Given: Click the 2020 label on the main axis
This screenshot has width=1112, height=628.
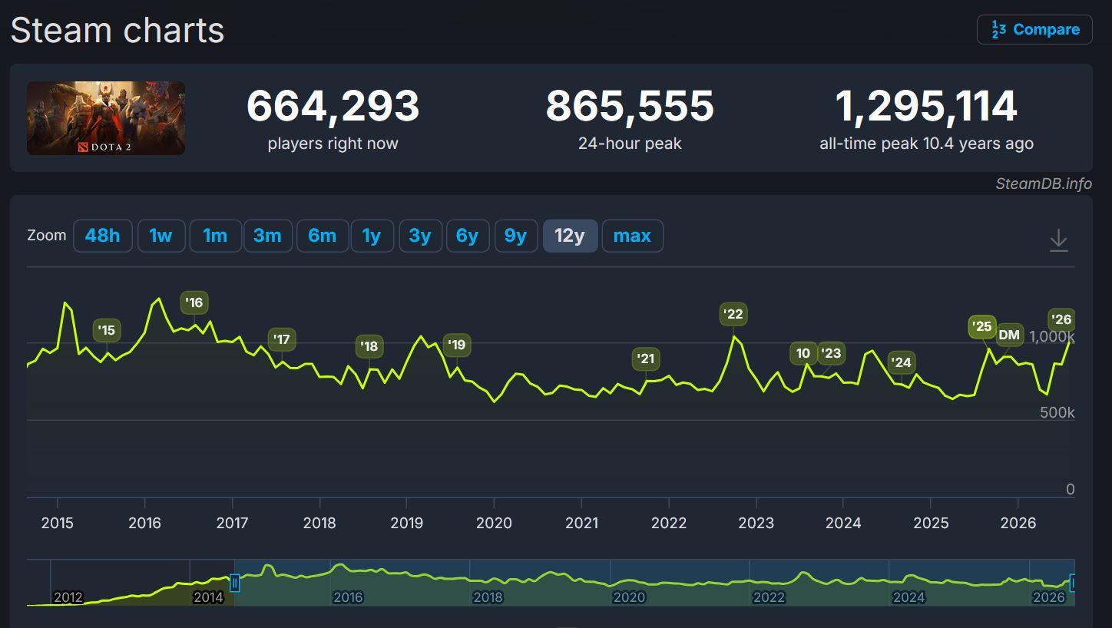Looking at the screenshot, I should [x=494, y=523].
